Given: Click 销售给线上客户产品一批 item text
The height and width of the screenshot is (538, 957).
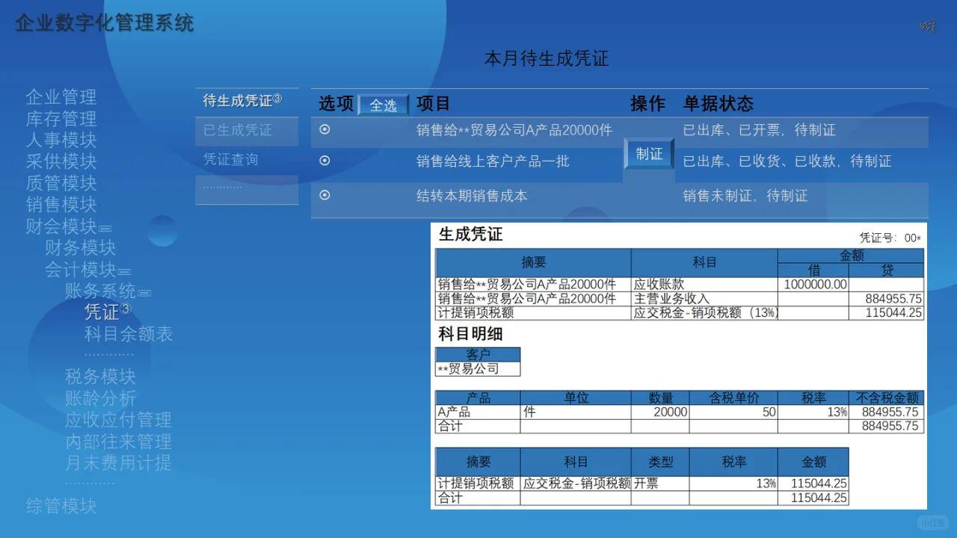Looking at the screenshot, I should click(x=493, y=161).
